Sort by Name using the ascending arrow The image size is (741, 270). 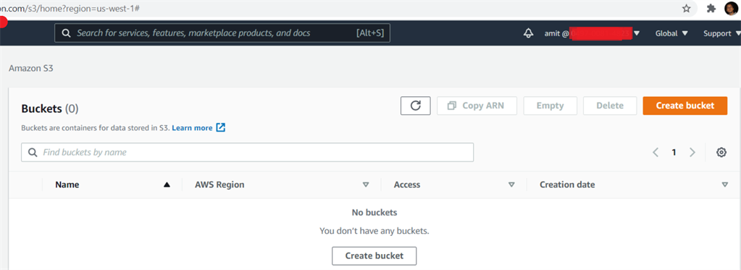[167, 185]
